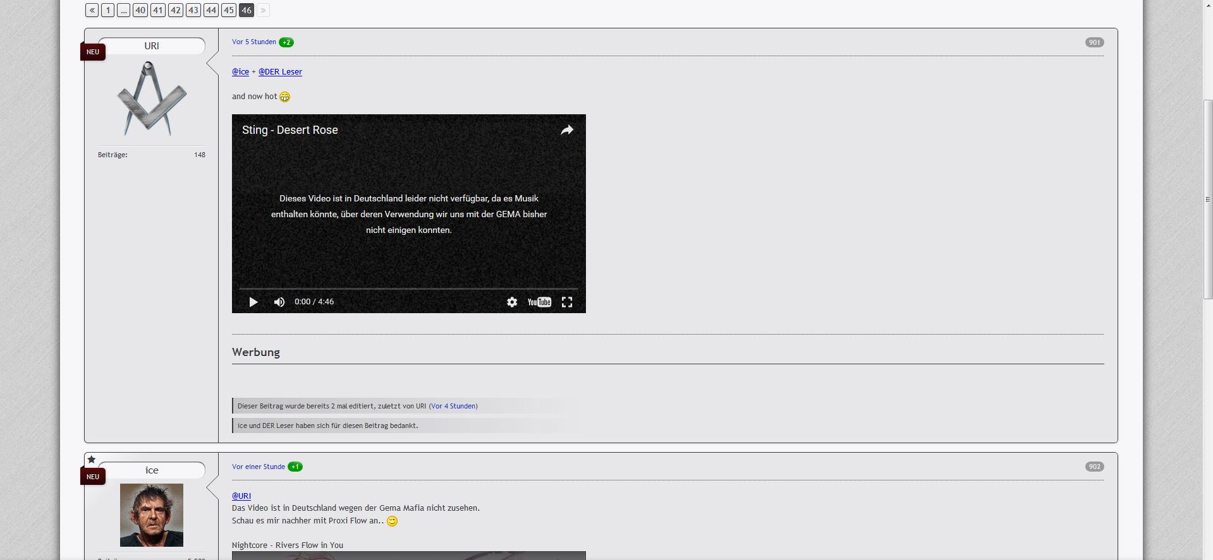This screenshot has height=560, width=1213.
Task: Go to page 43
Action: [x=193, y=10]
